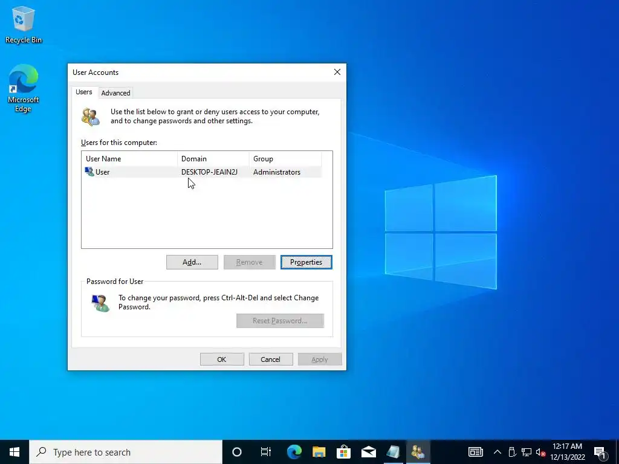
Task: Click the safely remove hardware tray icon
Action: tap(512, 452)
